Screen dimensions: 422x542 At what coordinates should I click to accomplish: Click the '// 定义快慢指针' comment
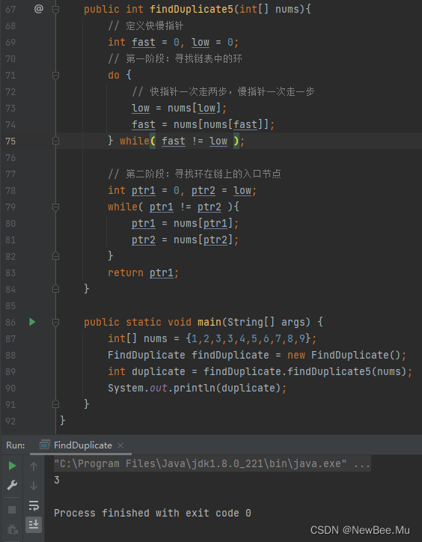pyautogui.click(x=145, y=25)
